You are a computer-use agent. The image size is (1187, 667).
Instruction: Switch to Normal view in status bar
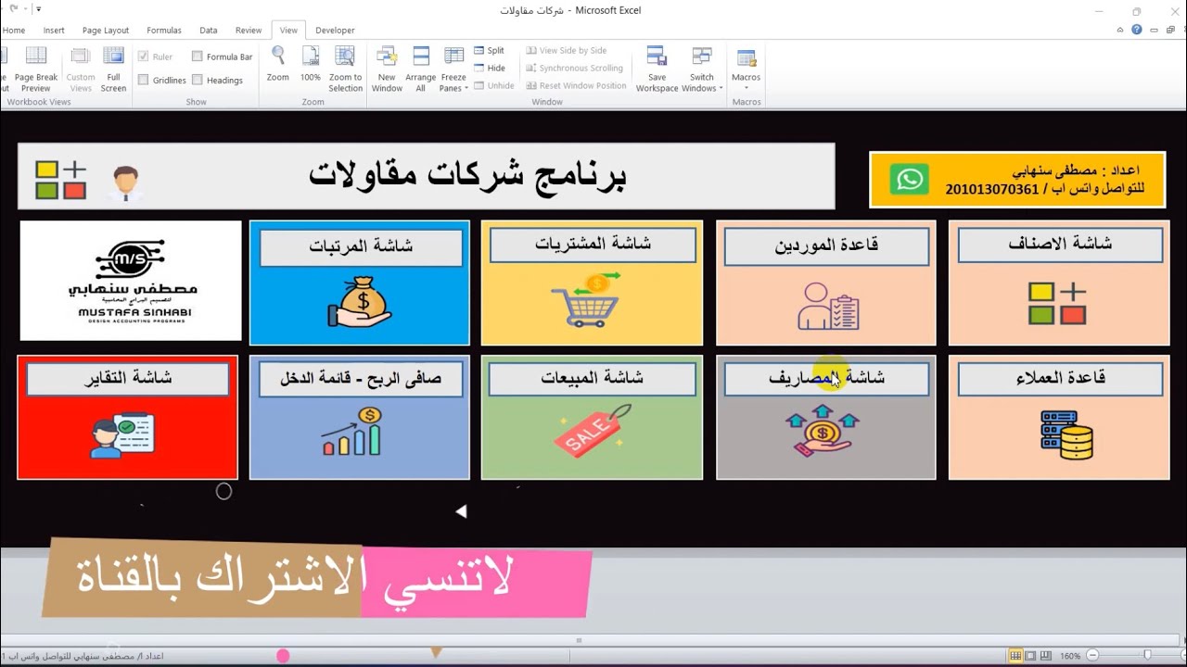tap(1016, 656)
